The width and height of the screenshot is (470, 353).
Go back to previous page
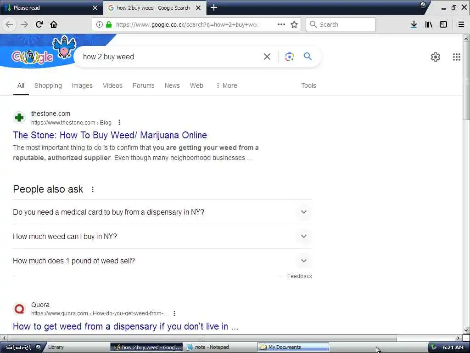coord(9,24)
